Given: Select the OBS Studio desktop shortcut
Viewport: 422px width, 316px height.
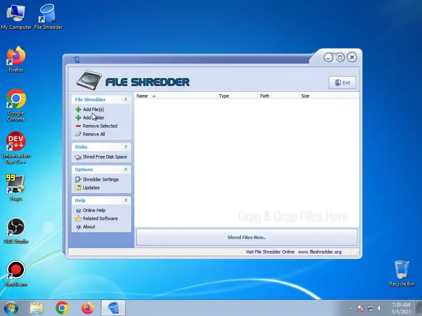Looking at the screenshot, I should point(16,230).
